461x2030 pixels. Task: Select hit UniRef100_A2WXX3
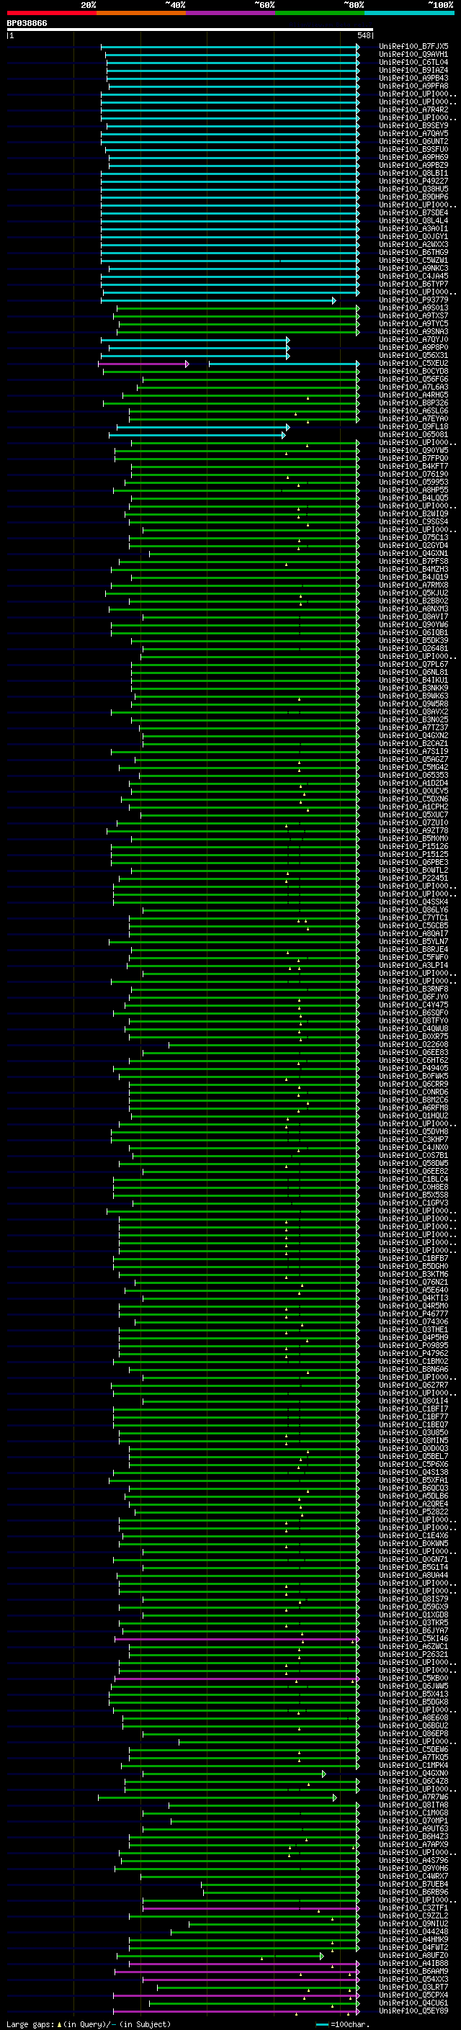click(413, 245)
